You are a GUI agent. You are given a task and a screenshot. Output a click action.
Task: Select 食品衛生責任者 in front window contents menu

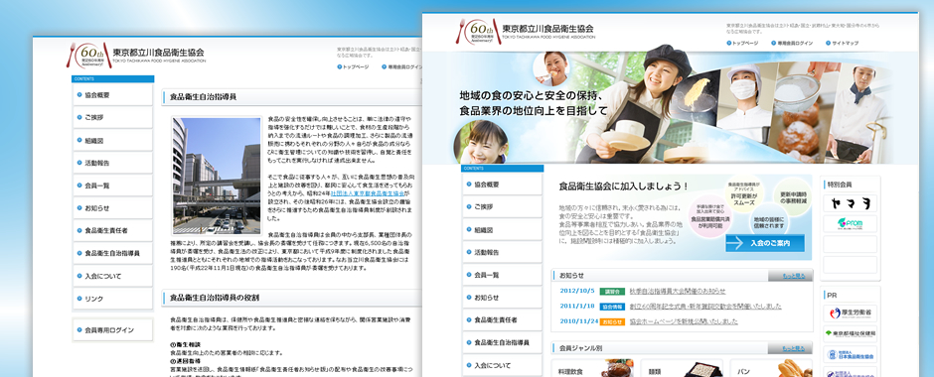[502, 319]
